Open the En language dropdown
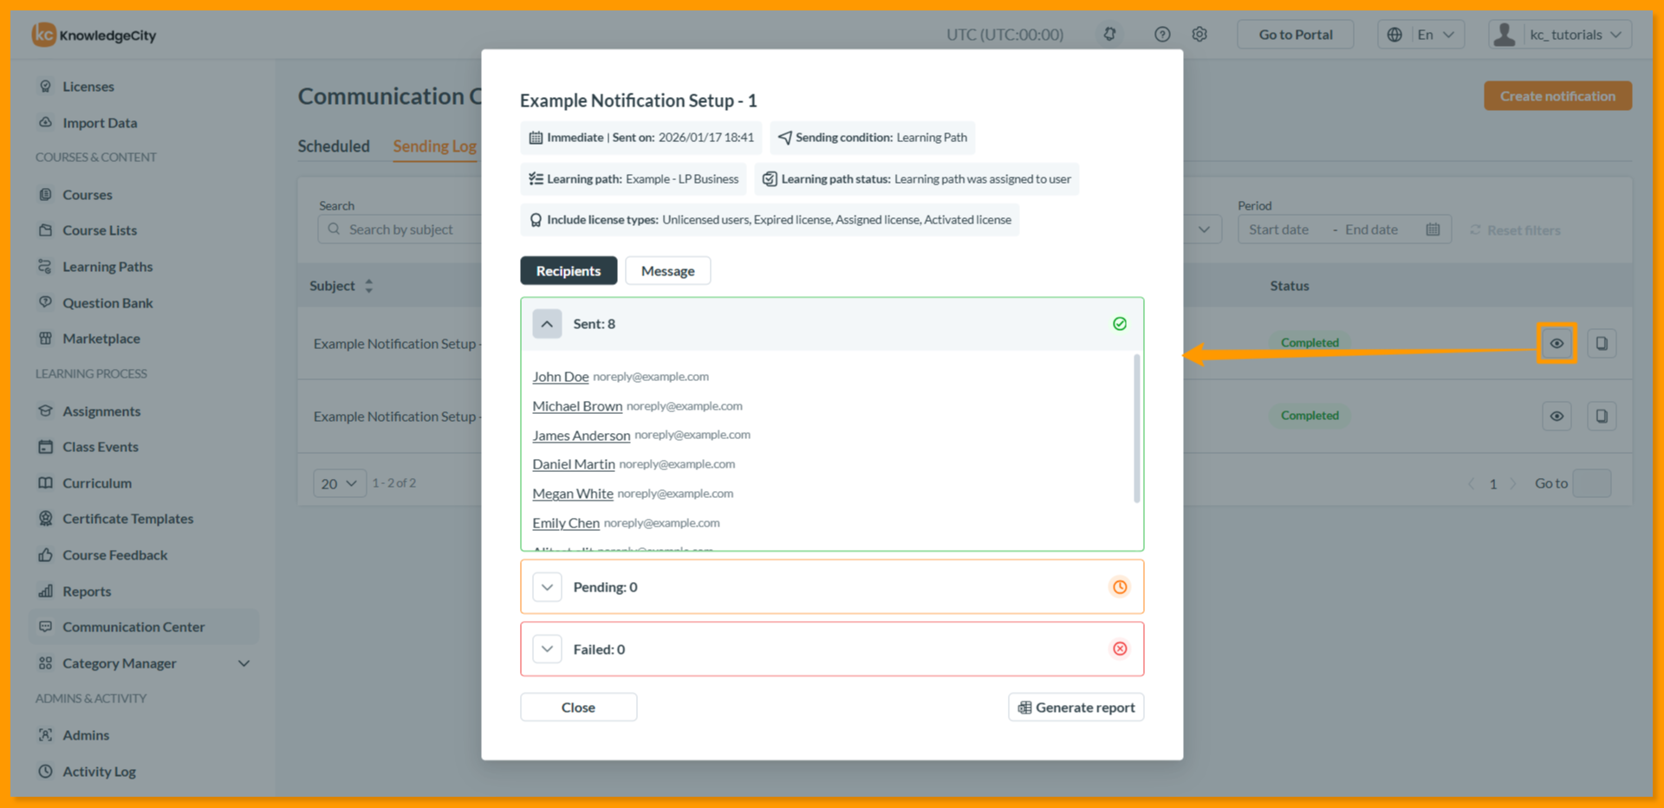Image resolution: width=1664 pixels, height=808 pixels. 1421,35
